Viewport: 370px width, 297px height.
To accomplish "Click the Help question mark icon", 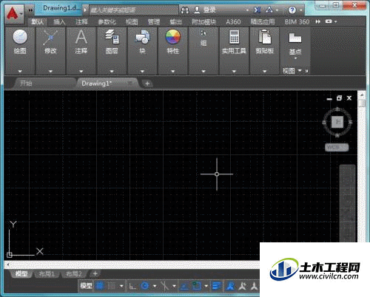I will [x=292, y=10].
